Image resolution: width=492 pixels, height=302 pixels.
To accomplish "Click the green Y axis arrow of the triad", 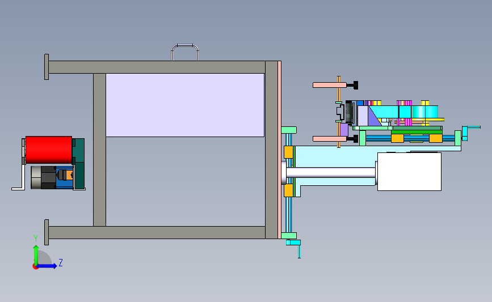I will tap(36, 254).
